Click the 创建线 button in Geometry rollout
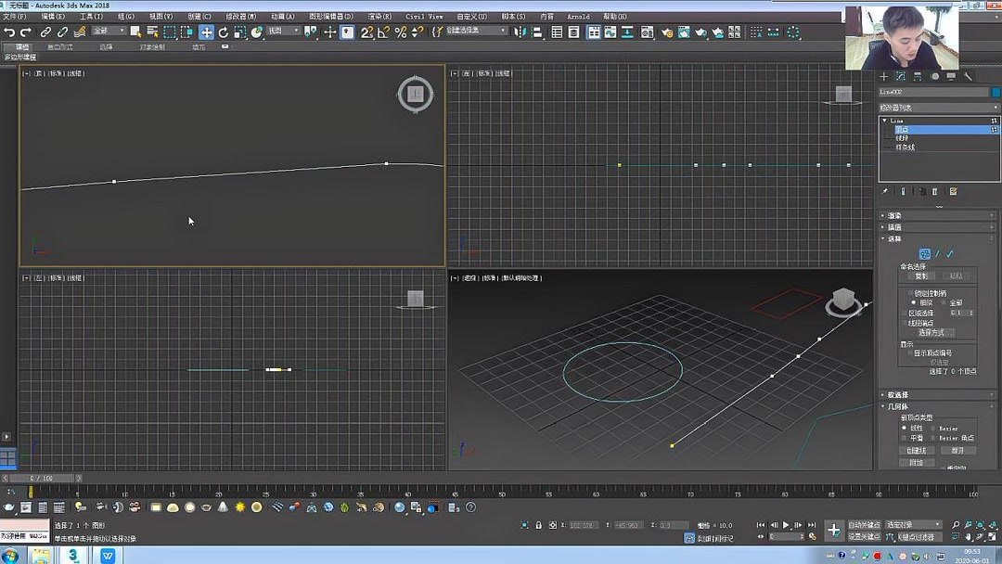Viewport: 1002px width, 564px height. pyautogui.click(x=915, y=449)
